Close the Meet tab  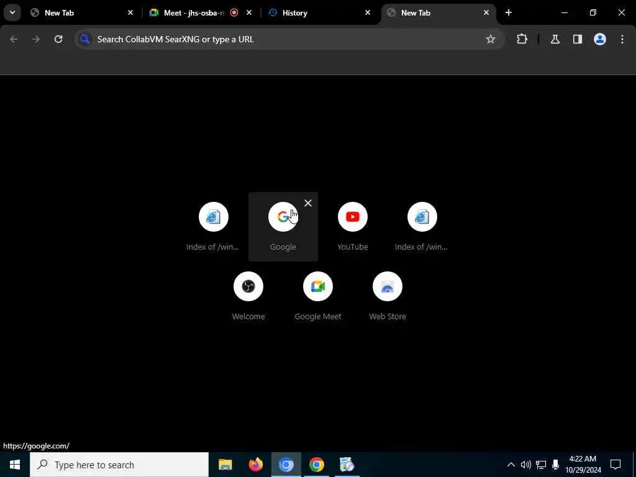click(249, 12)
